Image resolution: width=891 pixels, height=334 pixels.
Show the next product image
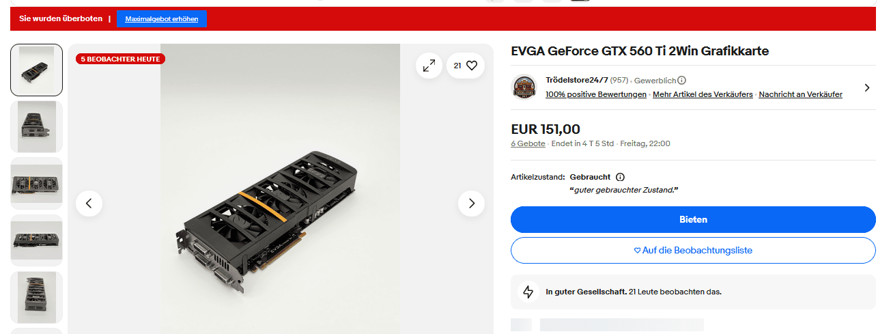pos(471,203)
